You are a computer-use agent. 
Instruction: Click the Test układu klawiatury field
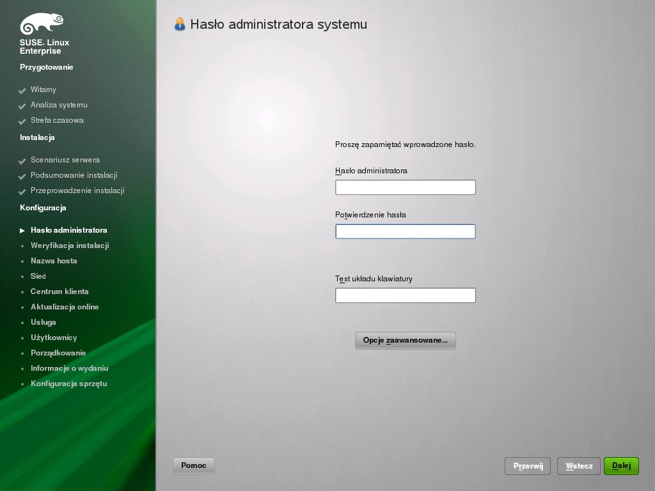405,295
